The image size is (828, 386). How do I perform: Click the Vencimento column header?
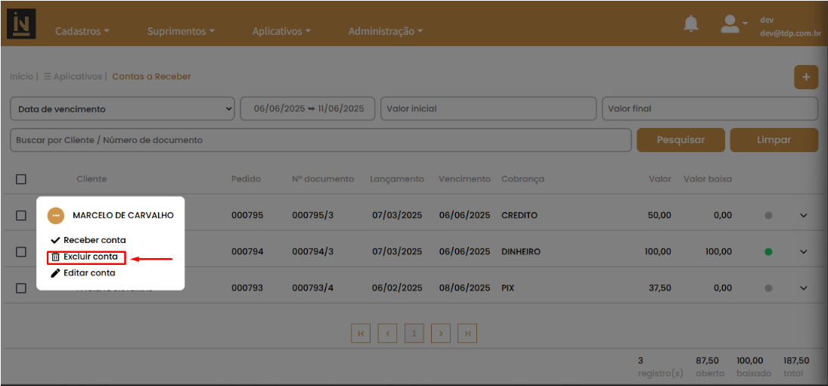[464, 179]
